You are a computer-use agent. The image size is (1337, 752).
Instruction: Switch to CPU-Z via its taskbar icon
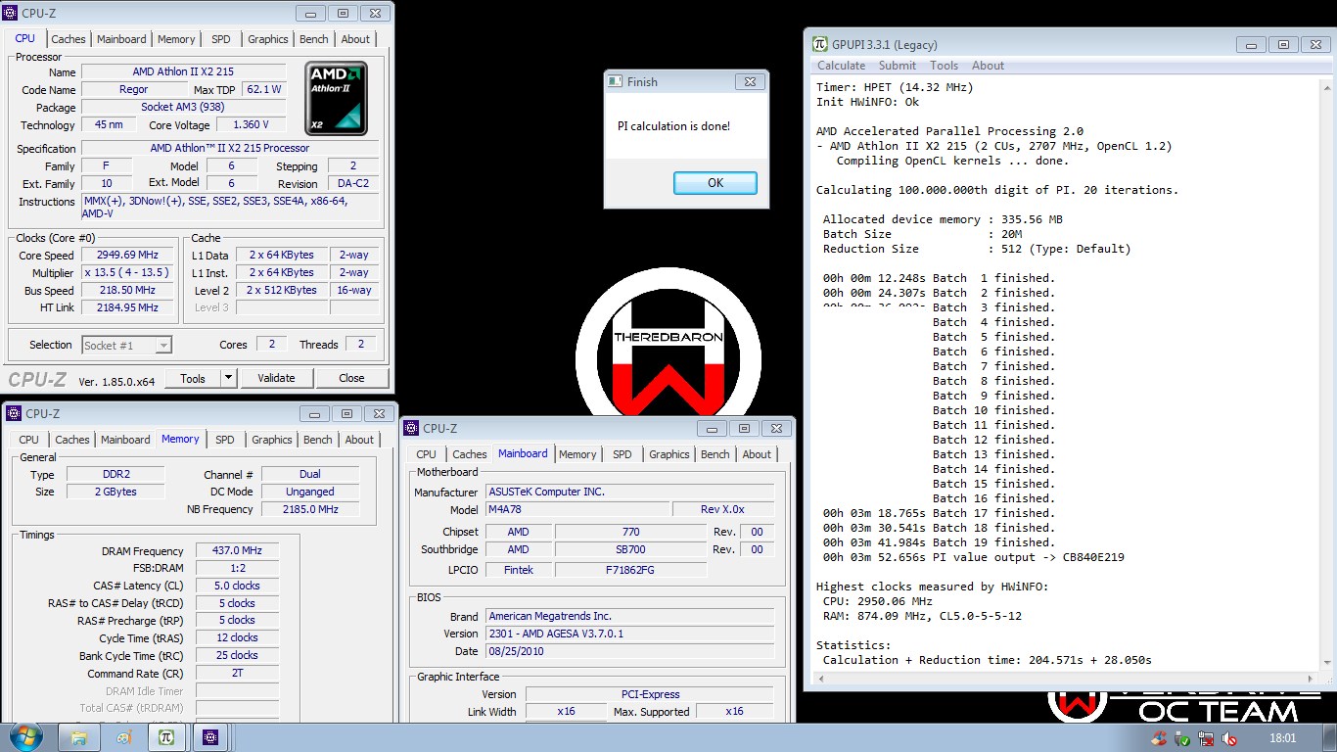pos(210,736)
